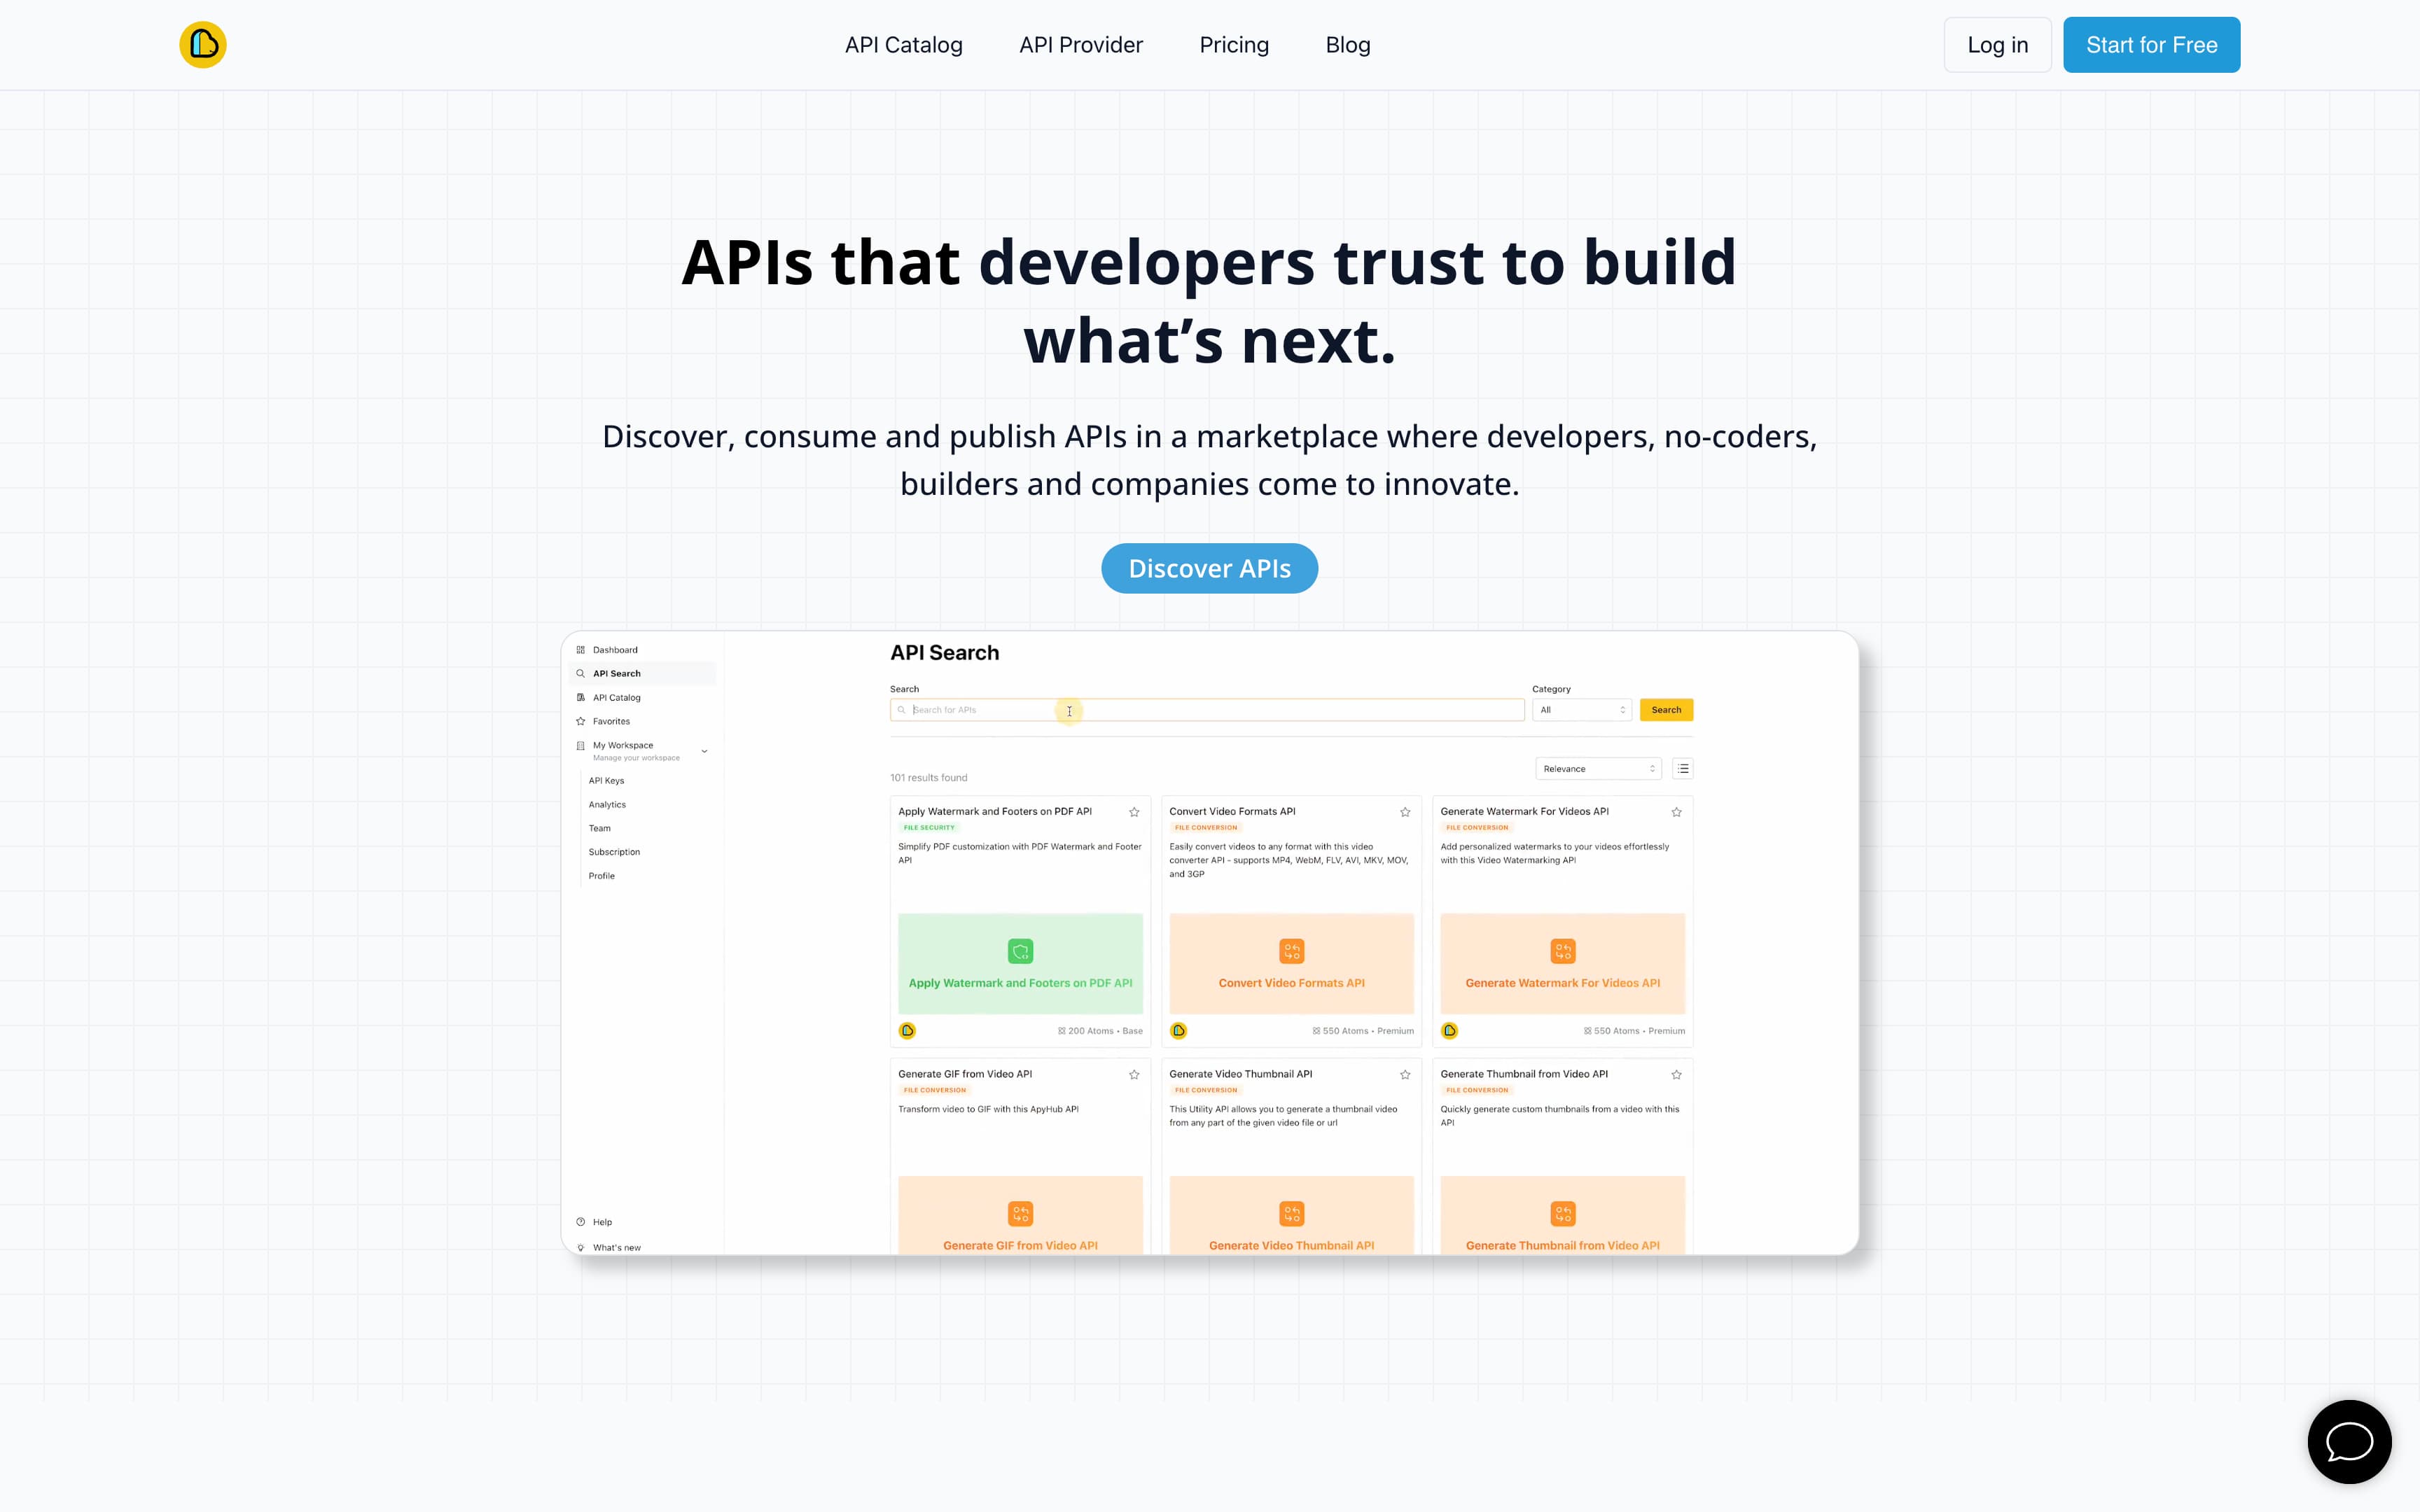Open the Pricing page from the navbar
Screen dimensions: 2420x1512
click(x=1234, y=44)
